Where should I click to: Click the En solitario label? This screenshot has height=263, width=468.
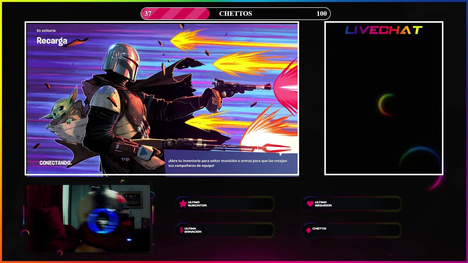coord(46,31)
